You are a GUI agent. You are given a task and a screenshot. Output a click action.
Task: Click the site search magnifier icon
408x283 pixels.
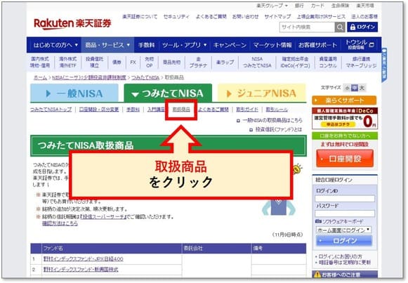pos(340,27)
